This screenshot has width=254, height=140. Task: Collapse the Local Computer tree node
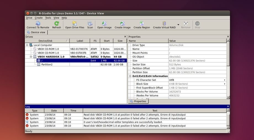(27, 45)
